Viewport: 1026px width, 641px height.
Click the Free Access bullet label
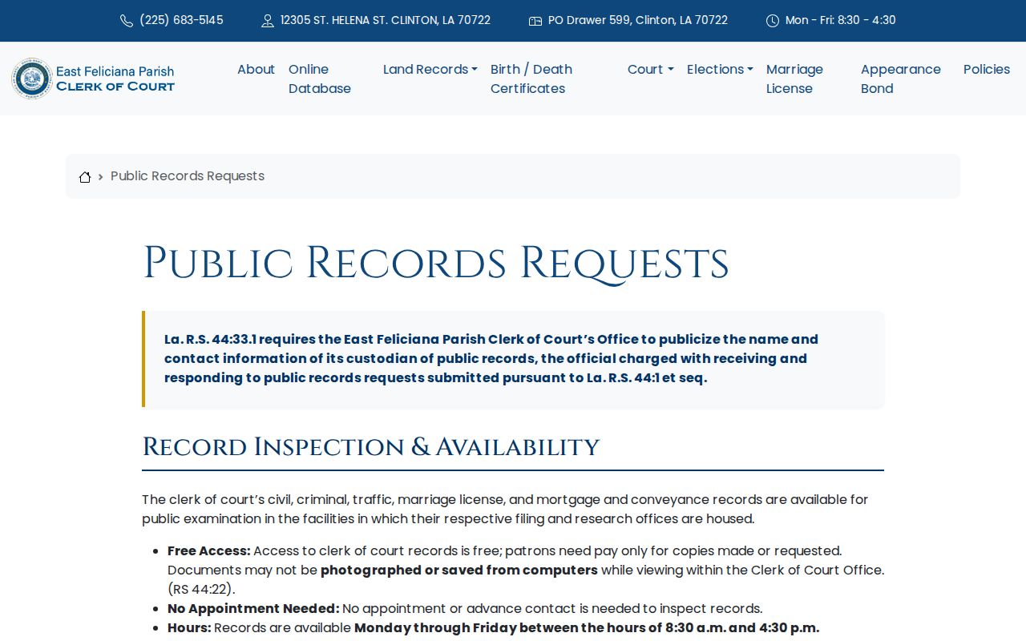pos(209,551)
